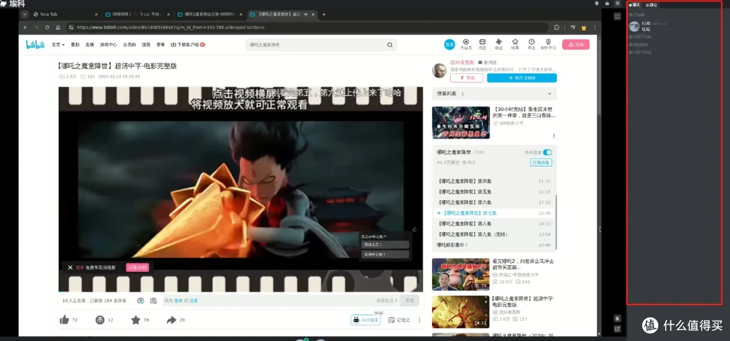Open more options beside 记笔记
This screenshot has width=730, height=341.
click(x=419, y=320)
